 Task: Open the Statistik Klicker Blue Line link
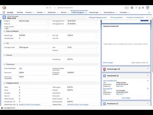(78, 105)
